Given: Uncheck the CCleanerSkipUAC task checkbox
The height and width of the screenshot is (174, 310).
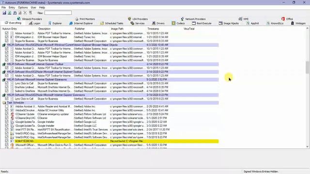Looking at the screenshot, I should tap(7, 118).
